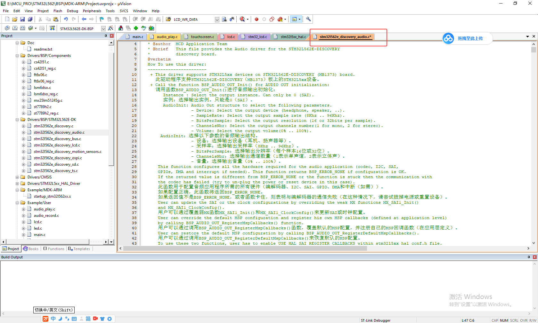Navigate backwards with the blue left arrow
The height and width of the screenshot is (323, 538).
[x=84, y=19]
